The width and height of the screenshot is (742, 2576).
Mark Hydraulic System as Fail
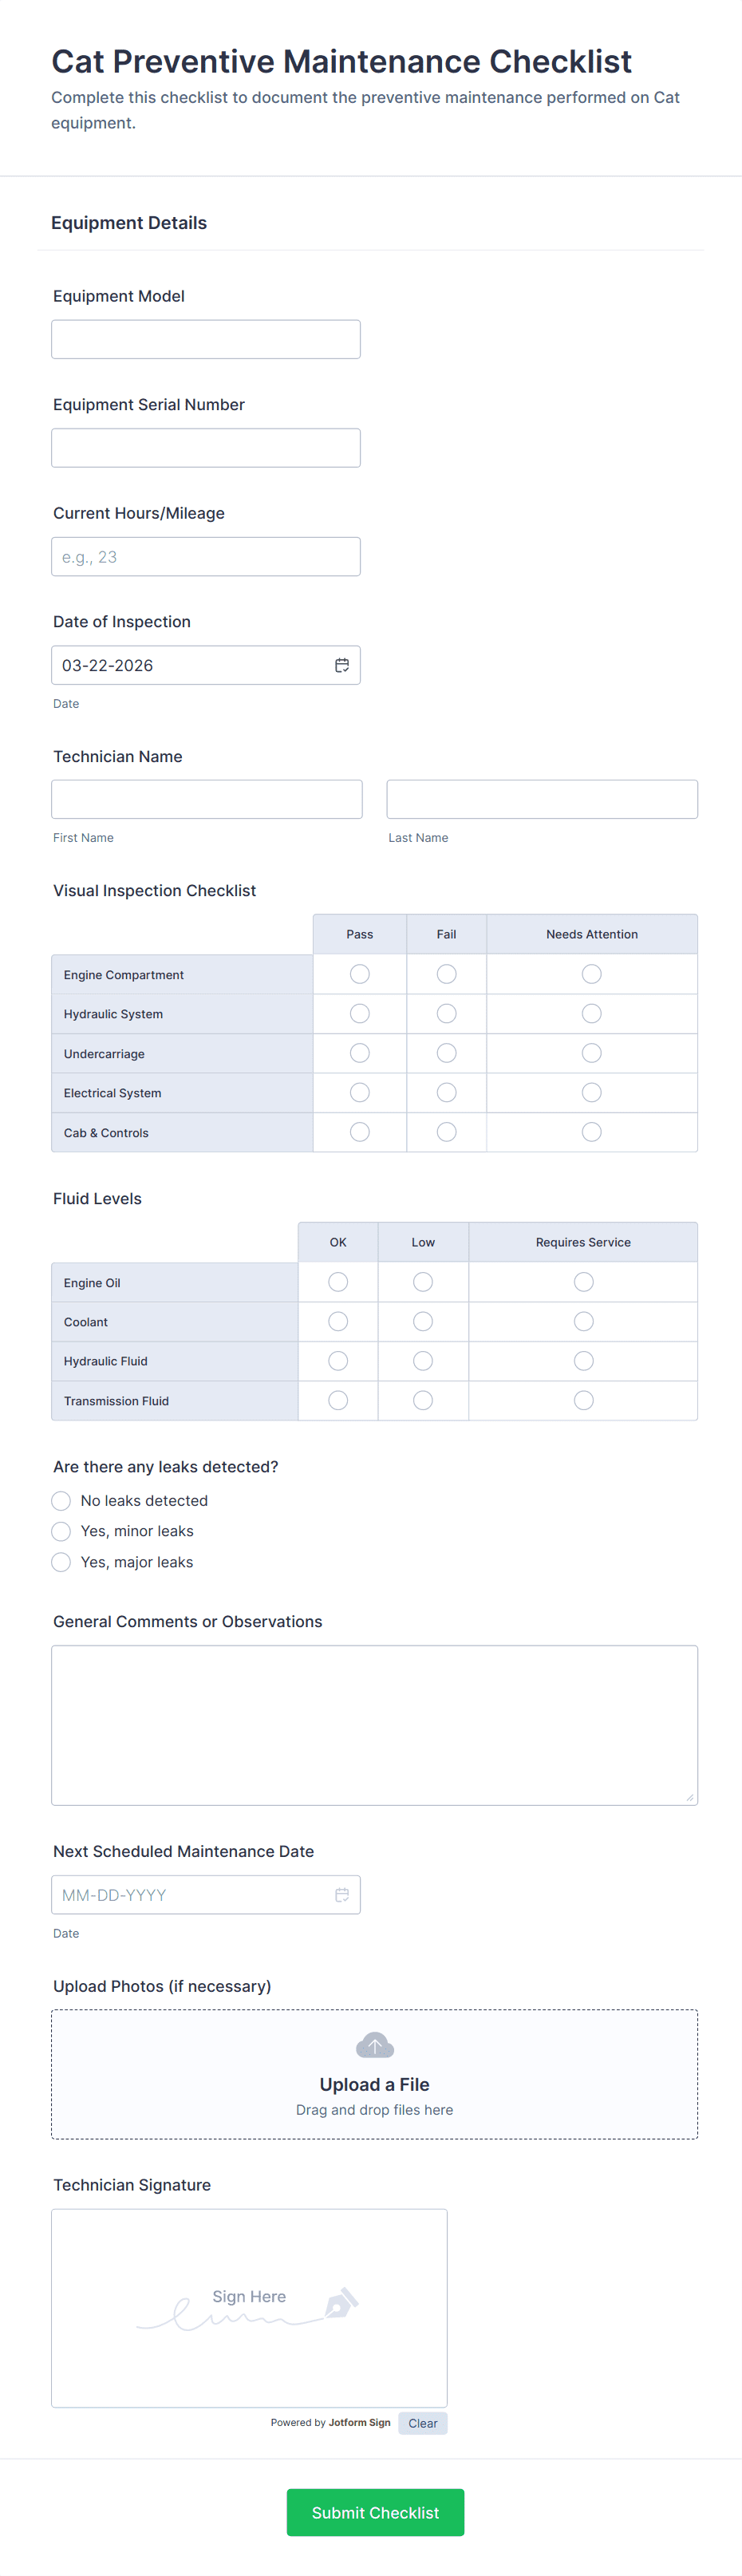446,1013
